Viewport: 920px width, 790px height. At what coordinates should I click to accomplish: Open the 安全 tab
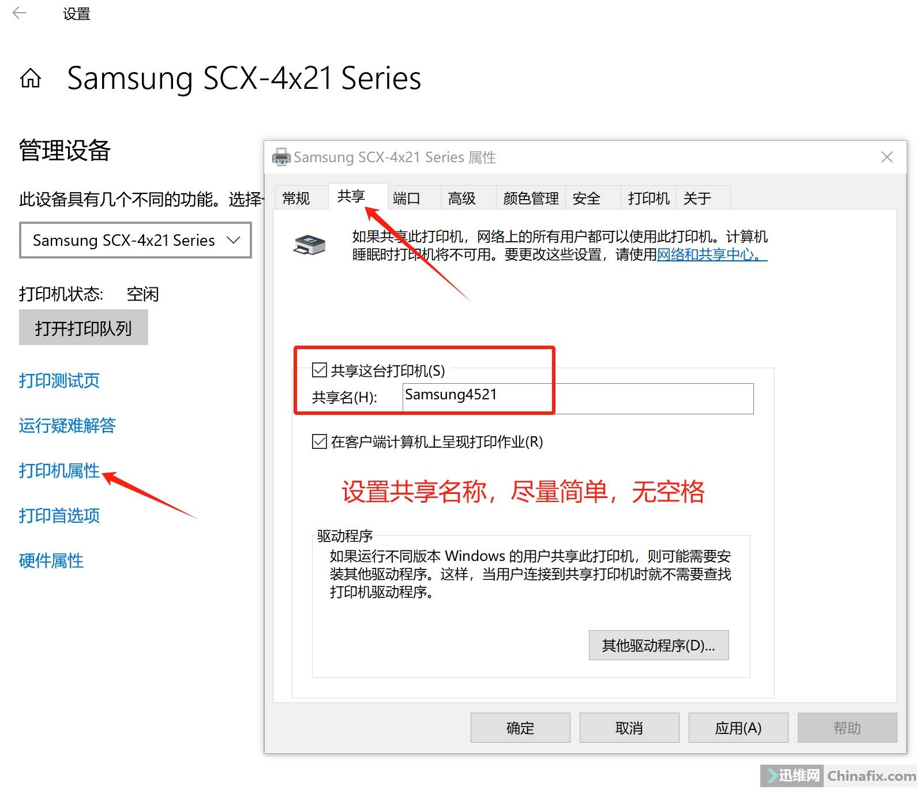[587, 199]
